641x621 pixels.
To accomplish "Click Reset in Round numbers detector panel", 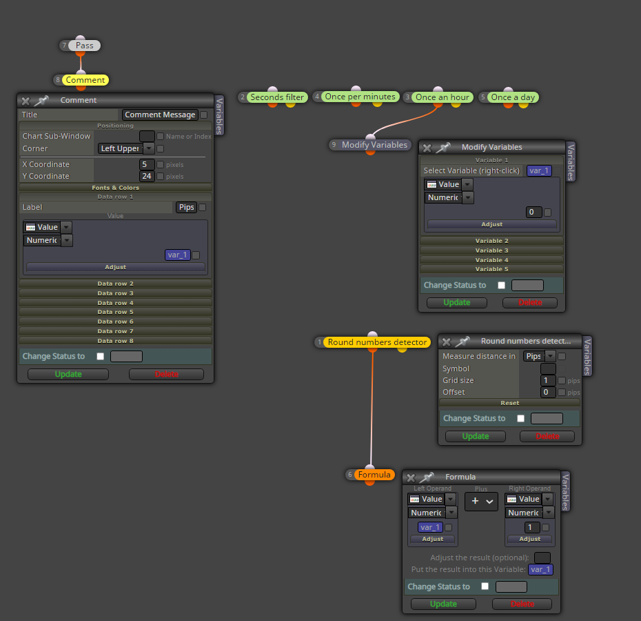I will [509, 403].
